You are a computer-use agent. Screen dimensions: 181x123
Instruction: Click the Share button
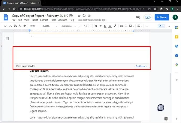click(x=162, y=17)
